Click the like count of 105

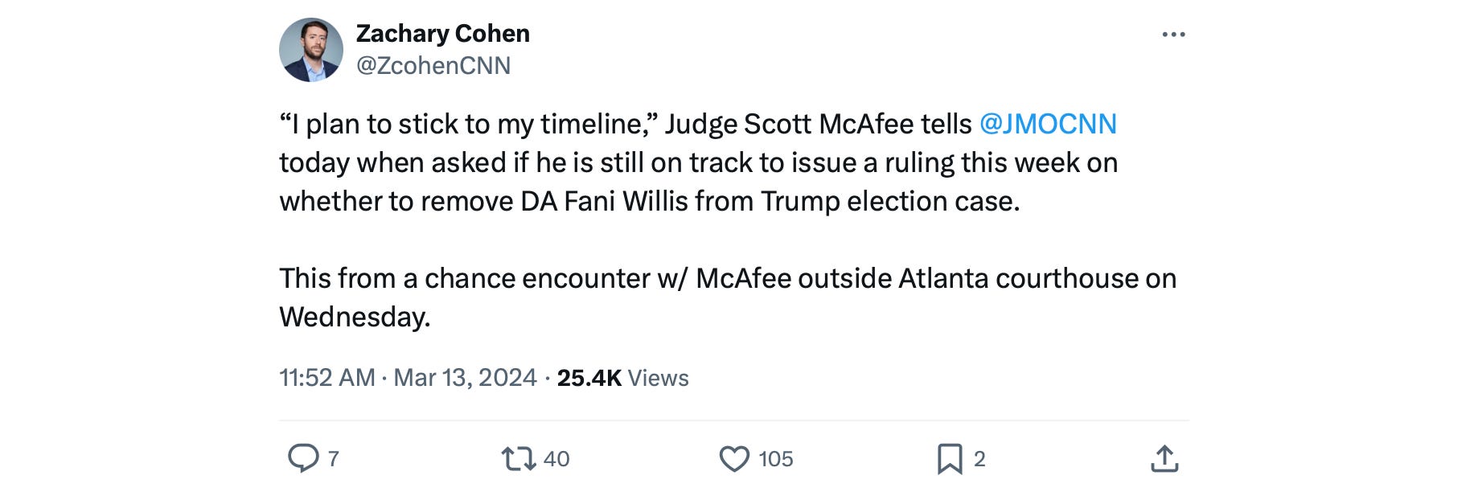[x=776, y=459]
